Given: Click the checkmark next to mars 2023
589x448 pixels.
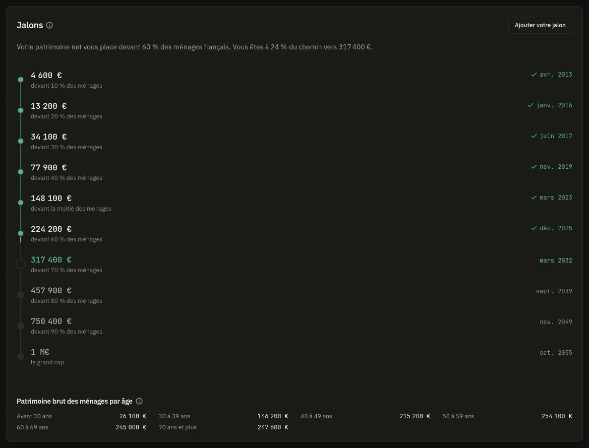Looking at the screenshot, I should (534, 198).
